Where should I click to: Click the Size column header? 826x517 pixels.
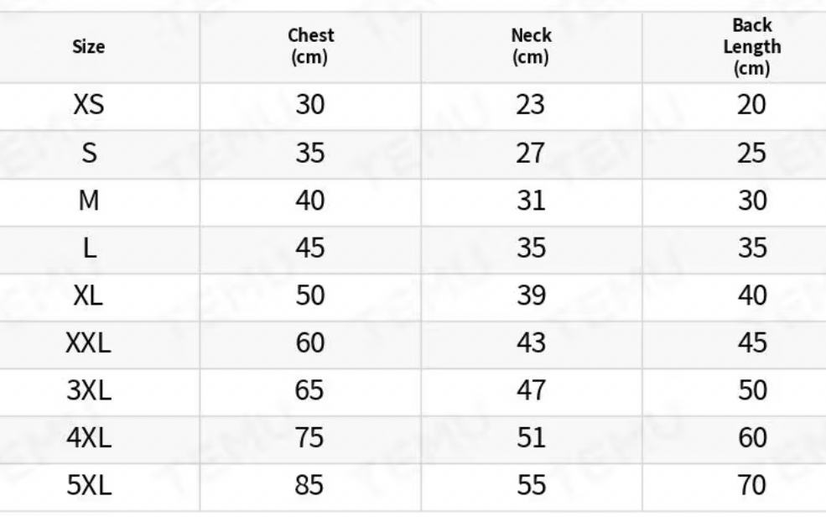click(89, 47)
